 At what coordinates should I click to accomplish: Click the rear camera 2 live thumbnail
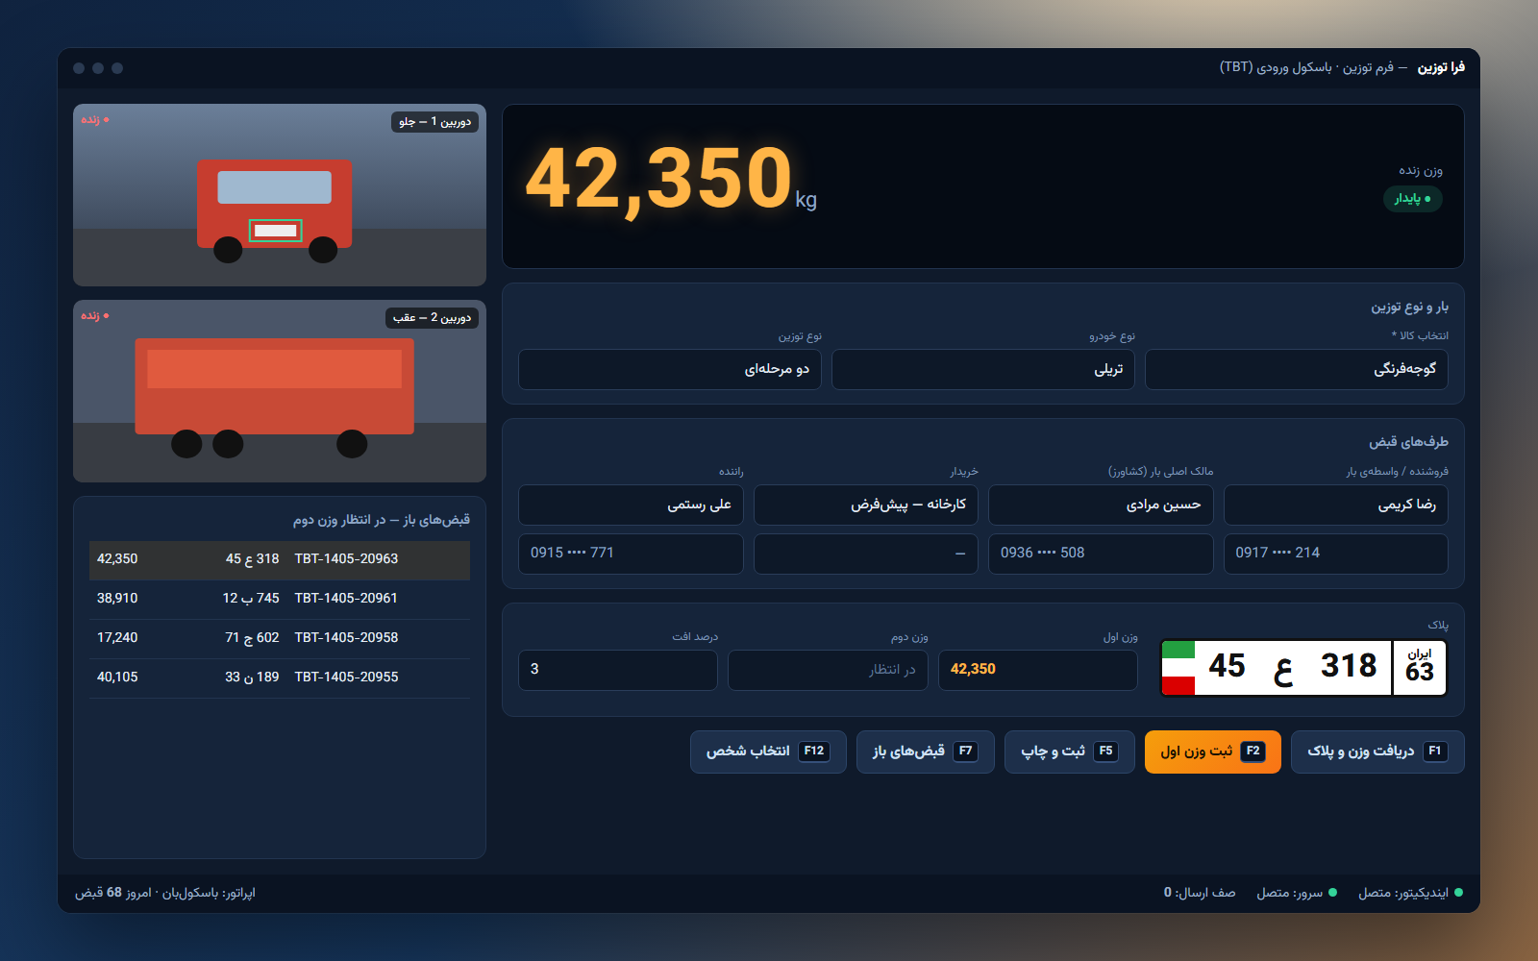tap(280, 391)
